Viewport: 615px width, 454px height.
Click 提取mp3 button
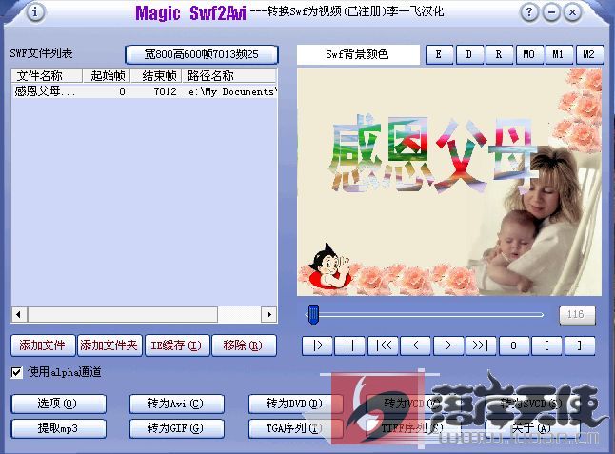[58, 428]
